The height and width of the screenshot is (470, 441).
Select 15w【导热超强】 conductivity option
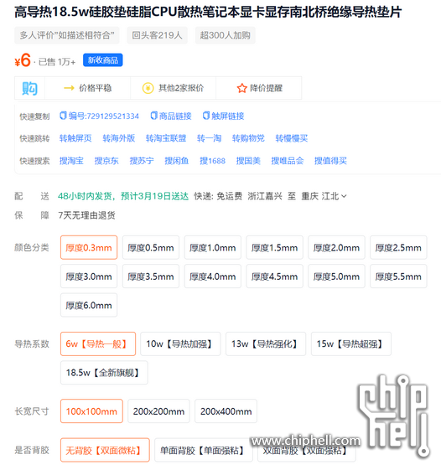(x=351, y=343)
